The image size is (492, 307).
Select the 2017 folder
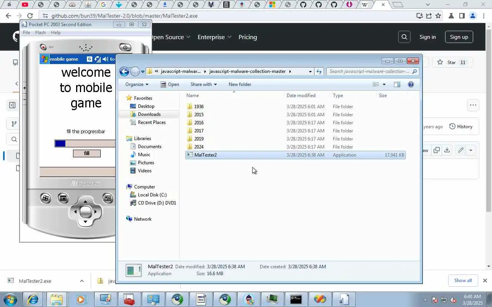click(x=295, y=131)
